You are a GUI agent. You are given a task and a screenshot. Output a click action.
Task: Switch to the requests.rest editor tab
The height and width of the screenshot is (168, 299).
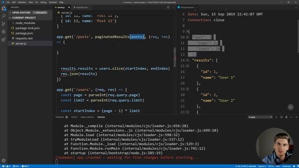click(x=82, y=7)
